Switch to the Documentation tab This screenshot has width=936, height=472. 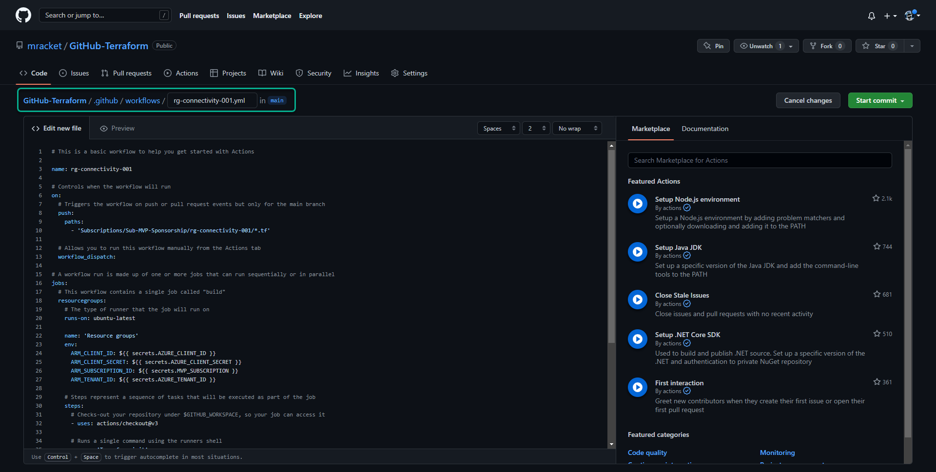coord(705,129)
